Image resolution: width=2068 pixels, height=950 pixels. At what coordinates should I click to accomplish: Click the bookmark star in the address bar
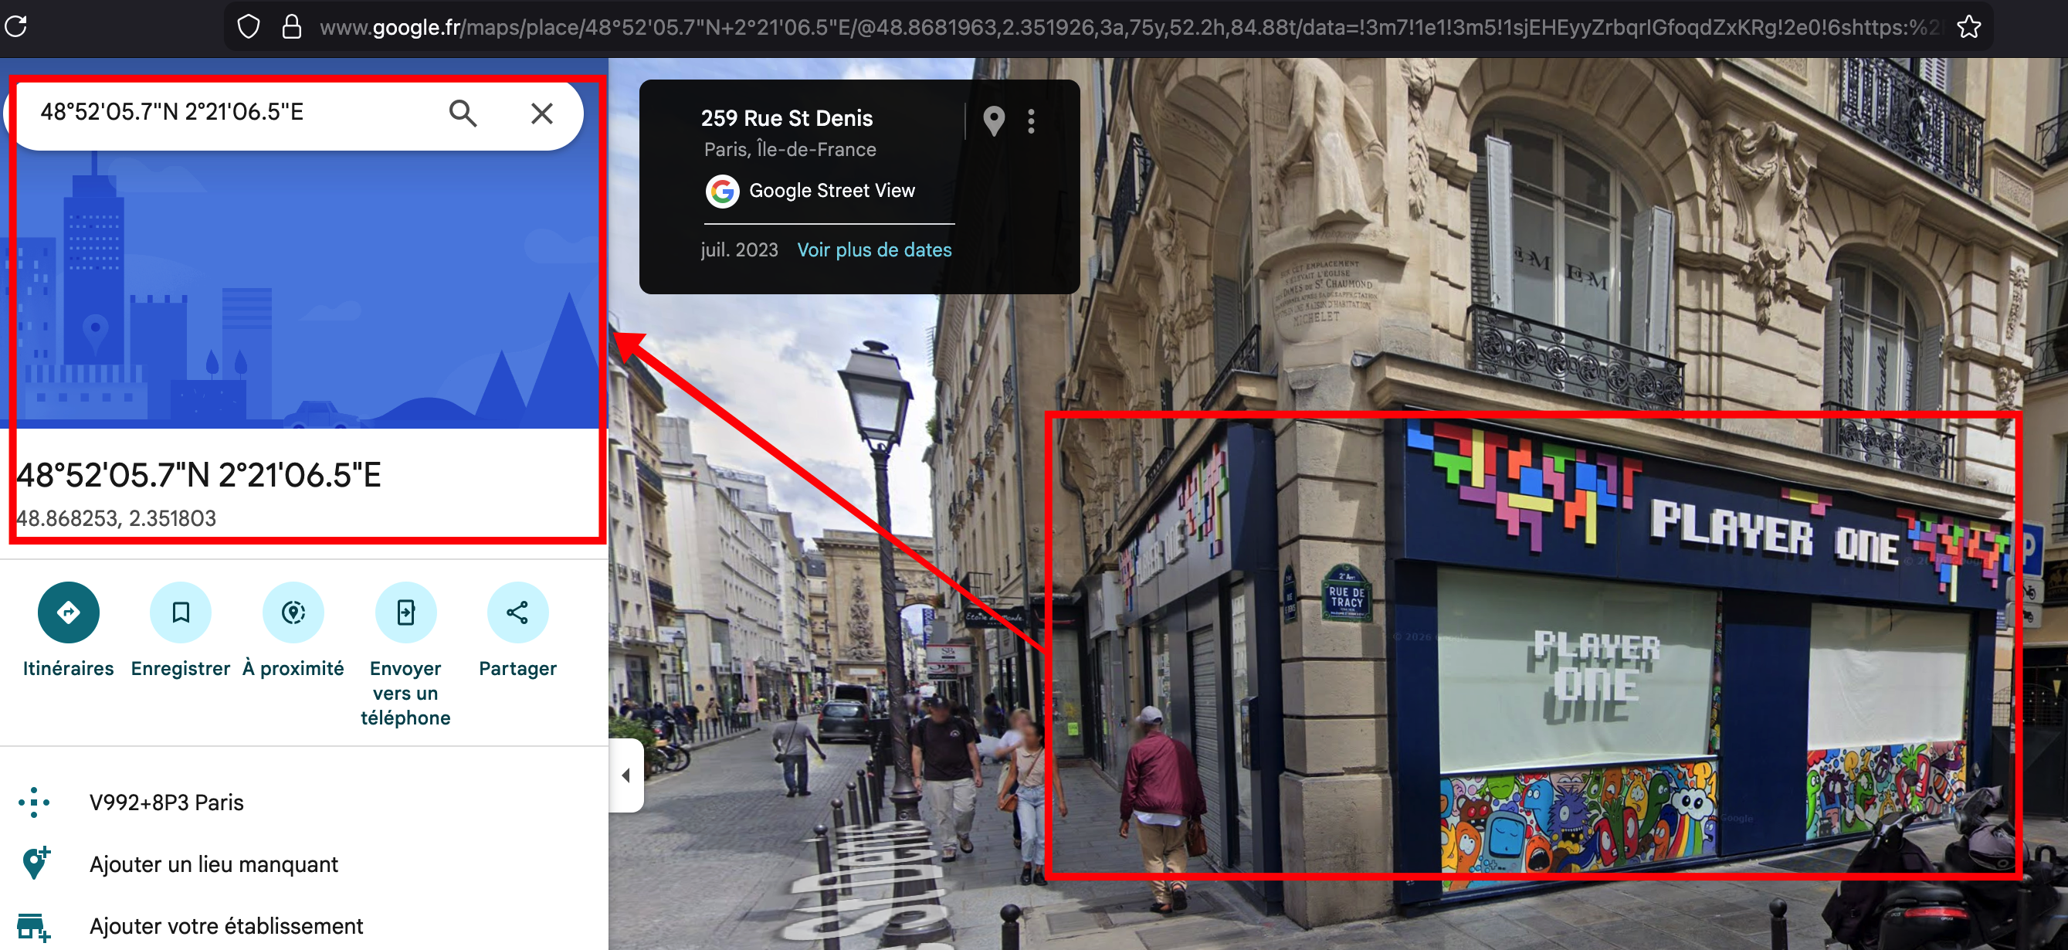[x=1968, y=26]
